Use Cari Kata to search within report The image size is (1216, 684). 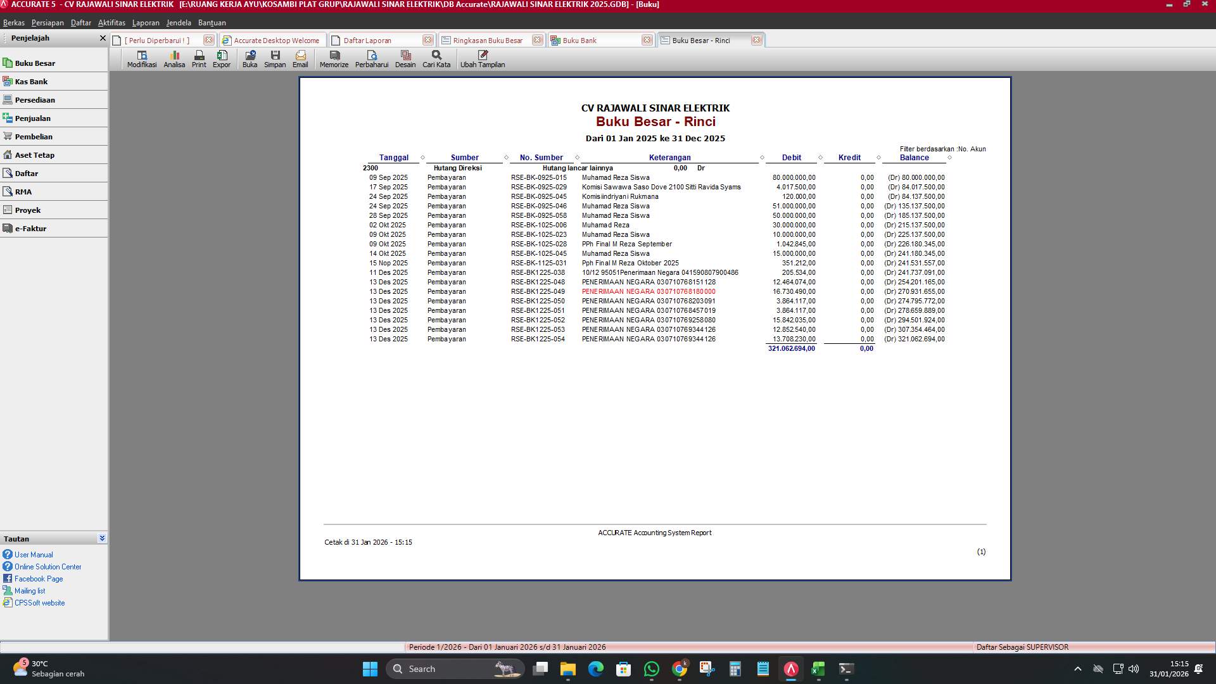(x=435, y=59)
